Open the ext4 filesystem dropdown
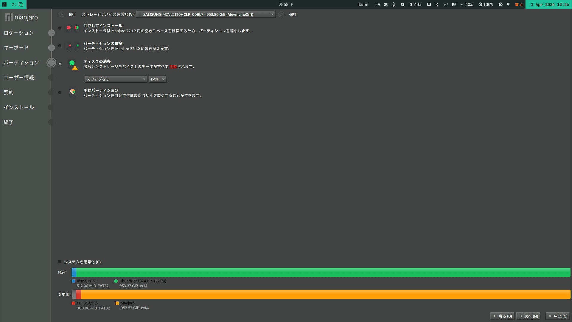 [158, 79]
